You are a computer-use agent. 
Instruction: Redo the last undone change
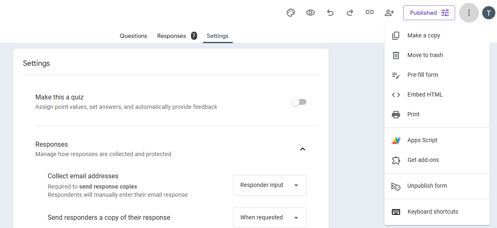click(x=350, y=13)
